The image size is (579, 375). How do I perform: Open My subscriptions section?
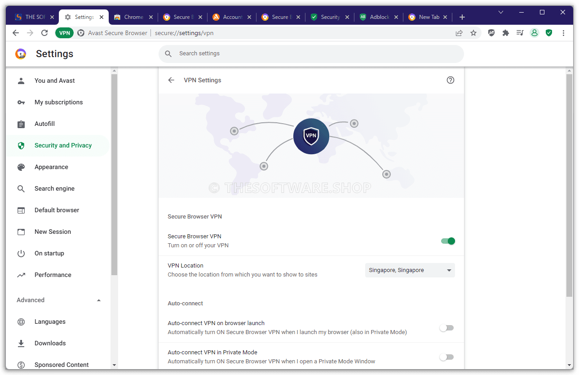pos(57,102)
